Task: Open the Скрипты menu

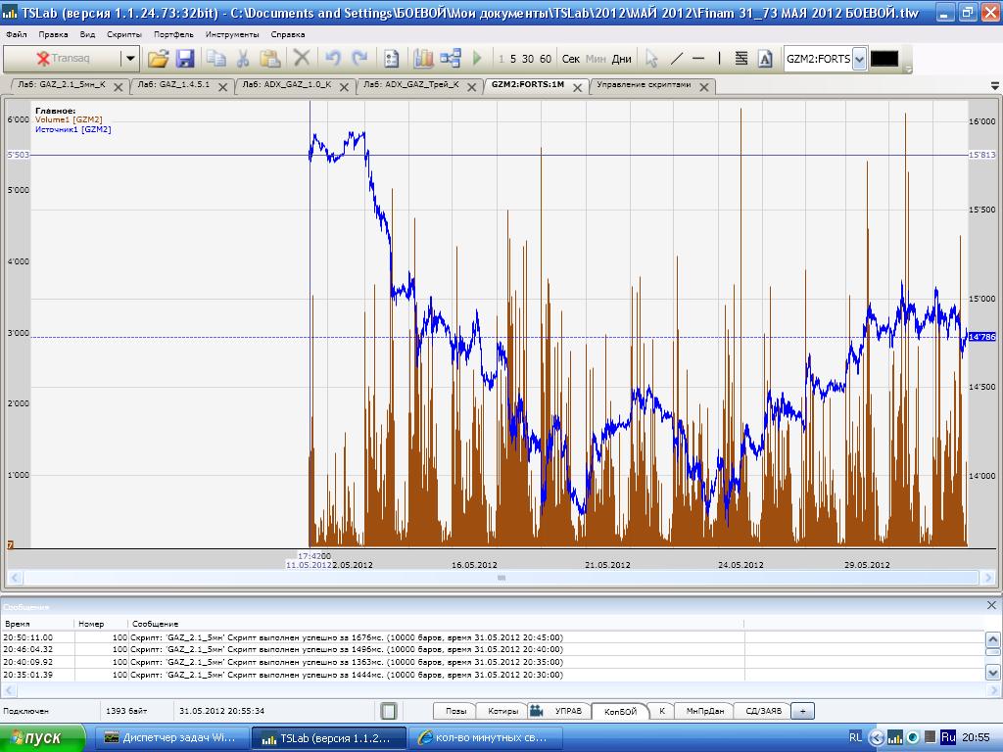Action: point(124,34)
